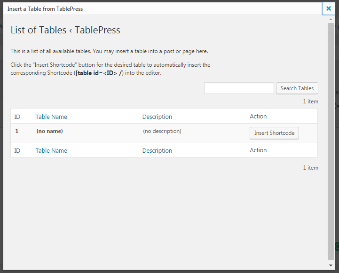Close the Insert a Table dialog
This screenshot has height=273, width=339.
click(328, 8)
